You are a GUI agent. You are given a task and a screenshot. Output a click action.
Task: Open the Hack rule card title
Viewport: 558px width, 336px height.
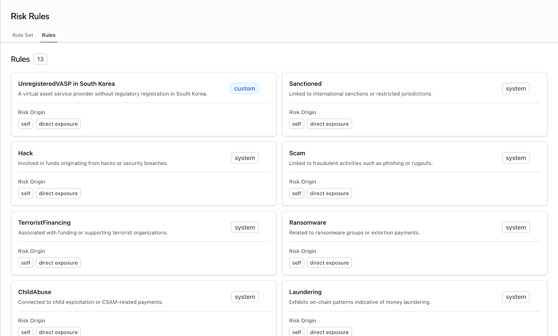coord(25,153)
